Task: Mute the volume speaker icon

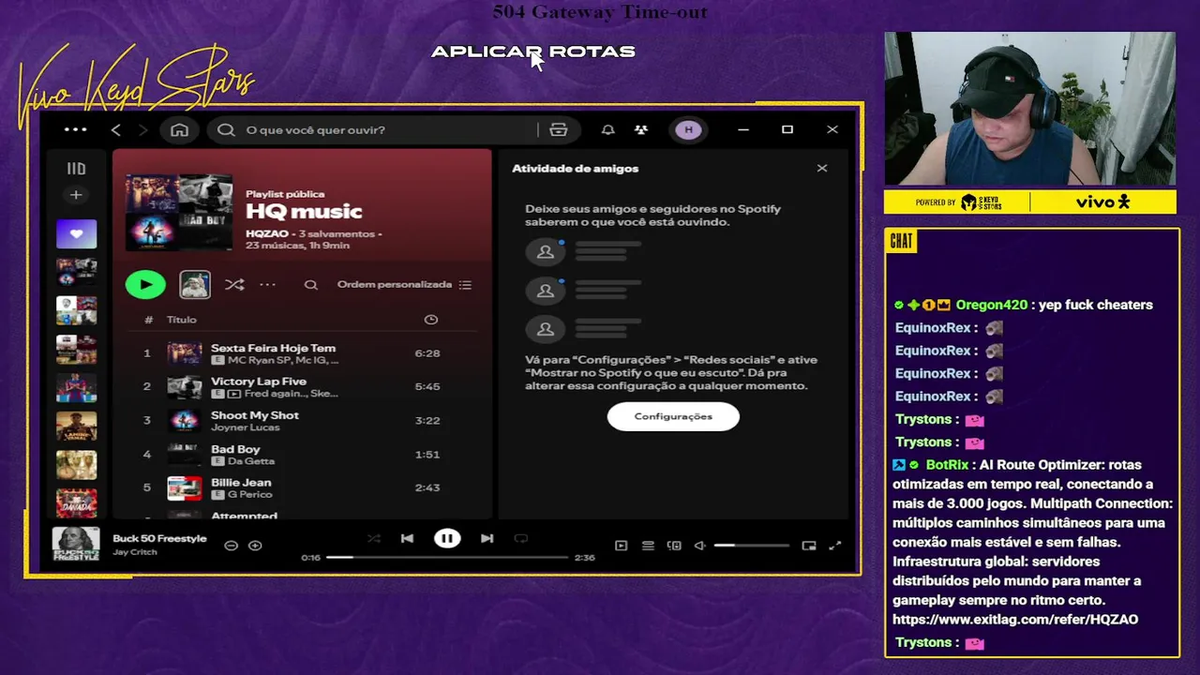Action: pos(699,546)
